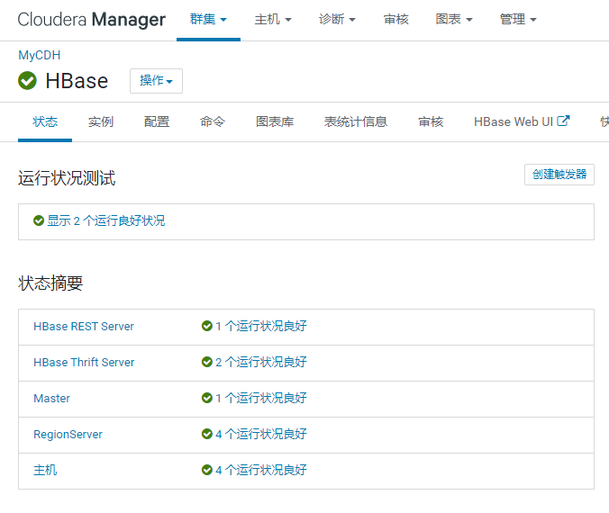The height and width of the screenshot is (513, 609).
Task: Click '2 个运行状况良好' in Thrift Server row
Action: pos(261,362)
